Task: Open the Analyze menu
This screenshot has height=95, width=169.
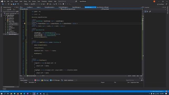Action: pyautogui.click(x=34, y=1)
